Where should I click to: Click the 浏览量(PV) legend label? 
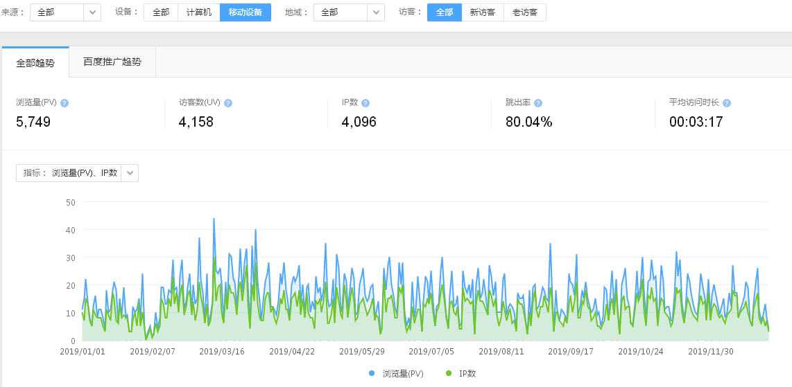402,373
